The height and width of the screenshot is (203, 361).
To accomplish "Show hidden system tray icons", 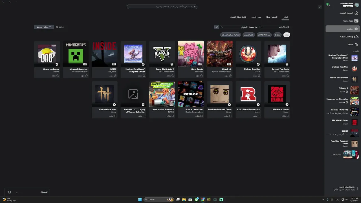I will click(323, 200).
